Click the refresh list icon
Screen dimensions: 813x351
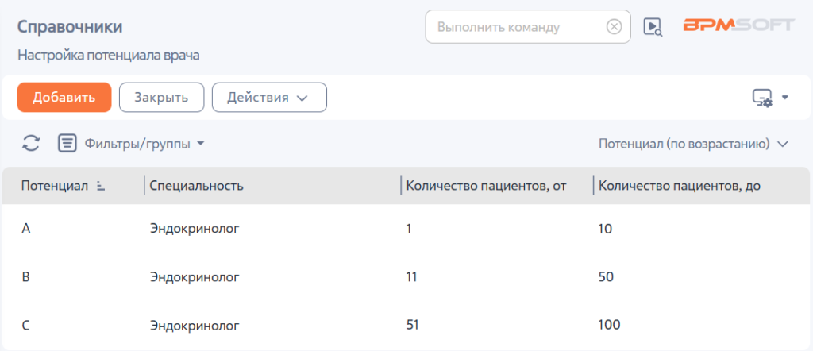point(31,143)
